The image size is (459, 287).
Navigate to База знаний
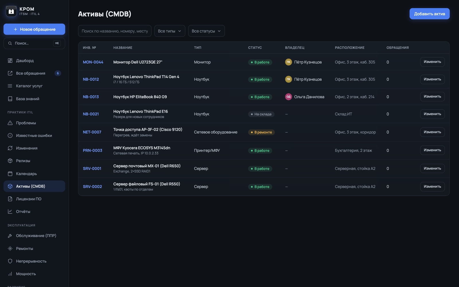click(34, 99)
